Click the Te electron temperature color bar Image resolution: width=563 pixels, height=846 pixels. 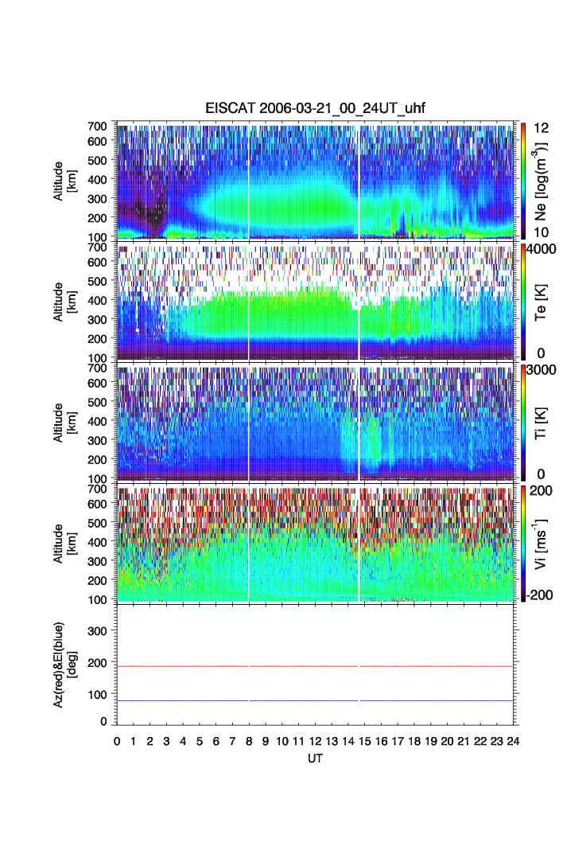523,301
